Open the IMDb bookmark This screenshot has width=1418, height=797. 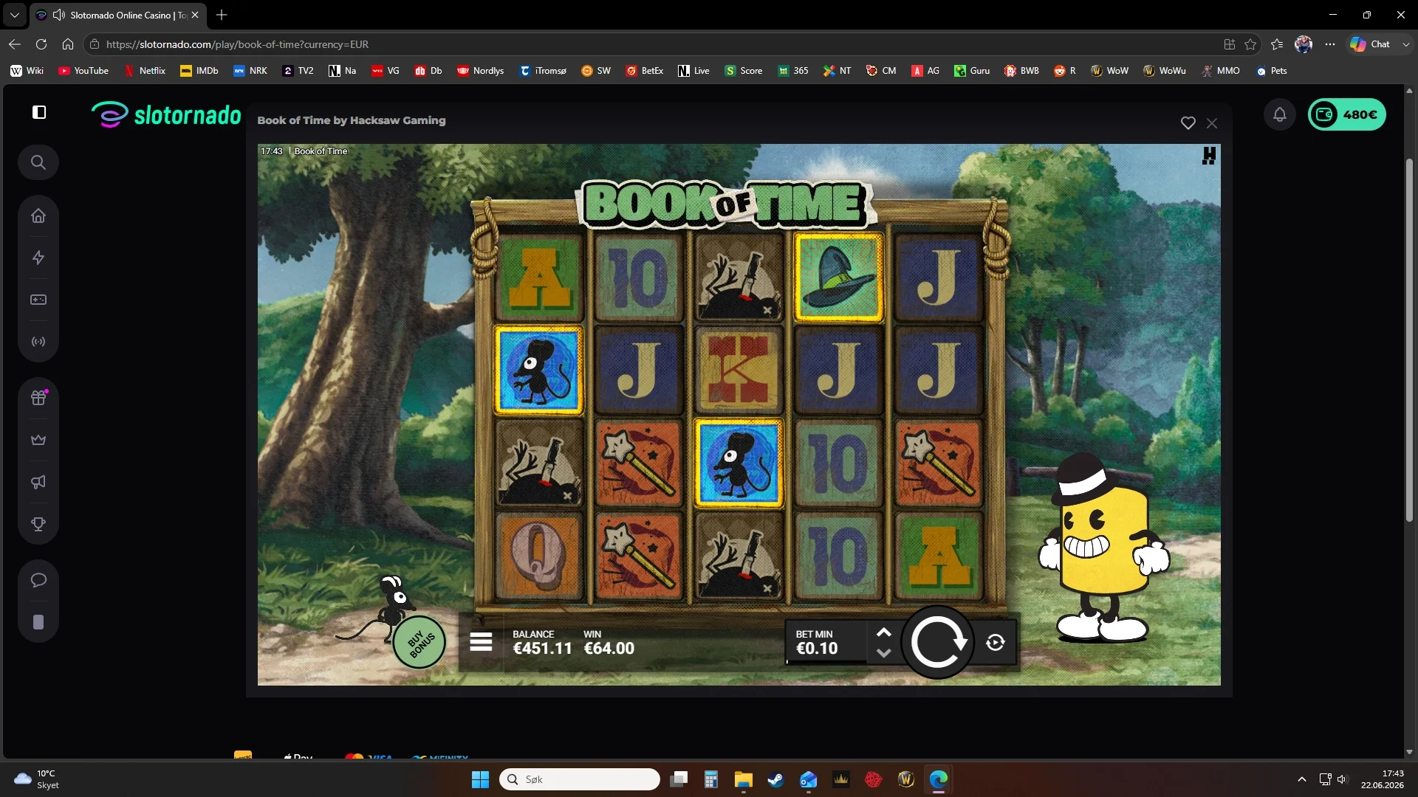[199, 71]
